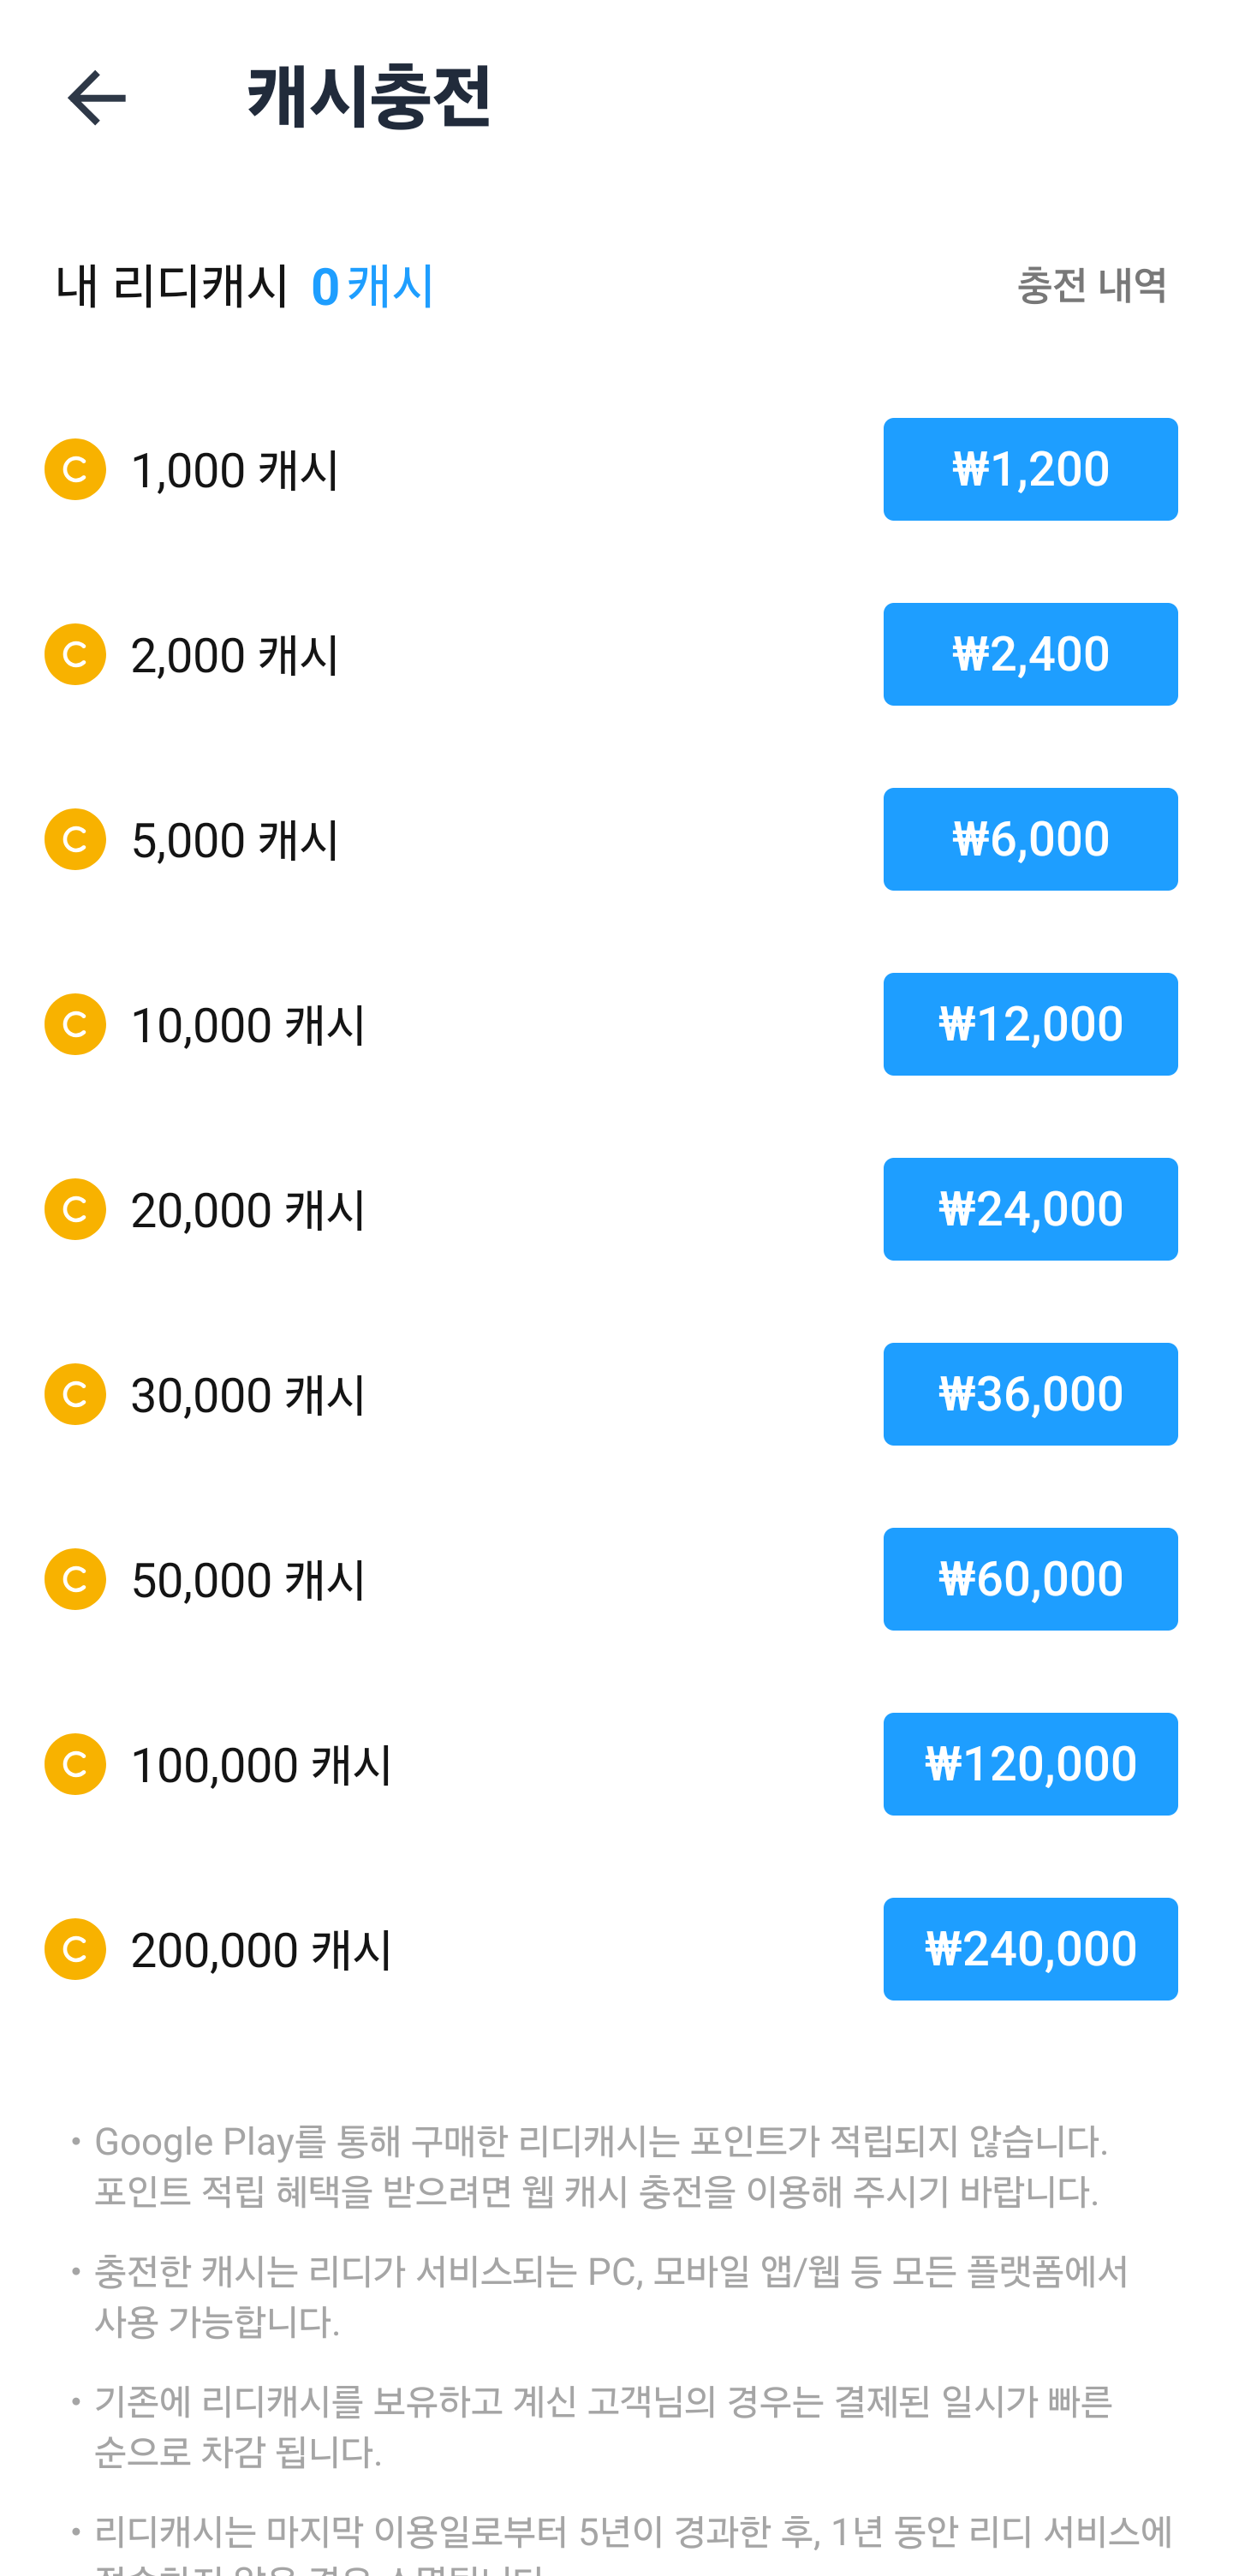This screenshot has height=2576, width=1233.
Task: Click the 0 캐시 balance text
Action: [372, 287]
